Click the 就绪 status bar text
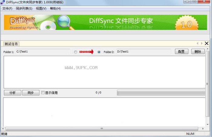This screenshot has width=212, height=137. (4, 134)
